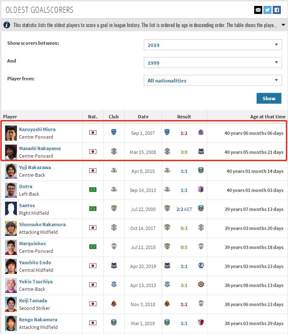Viewport: 288px width, 334px height.
Task: Open Yukio Tsuchiya's profile link
Action: click(36, 282)
